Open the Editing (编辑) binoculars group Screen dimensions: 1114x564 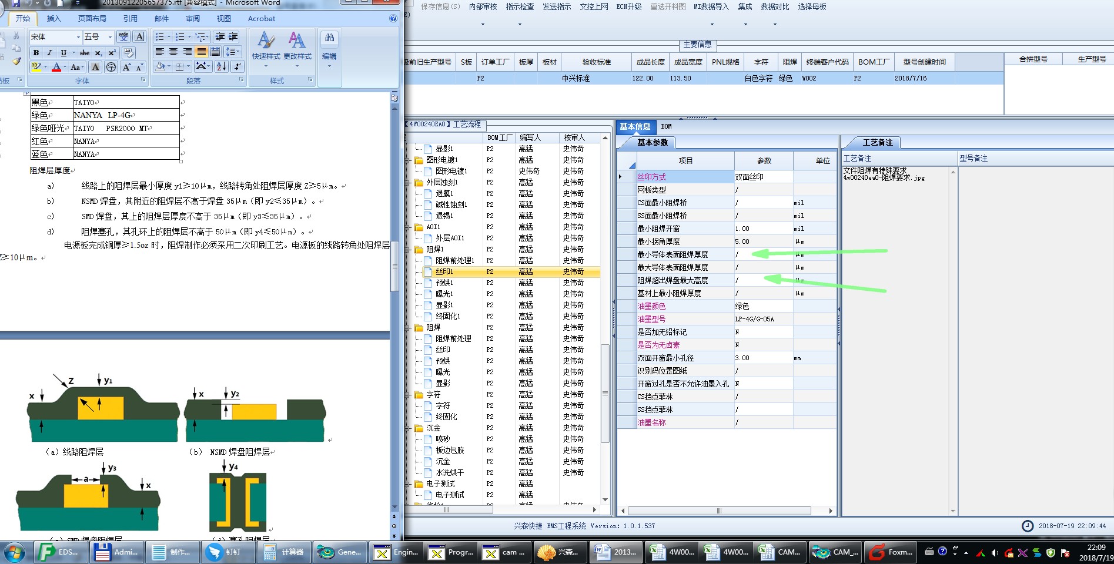coord(329,49)
